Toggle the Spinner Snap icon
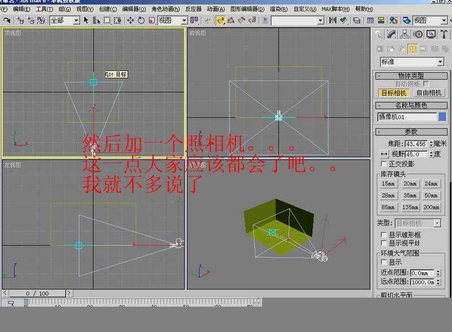This screenshot has width=452, height=332. coord(252,20)
